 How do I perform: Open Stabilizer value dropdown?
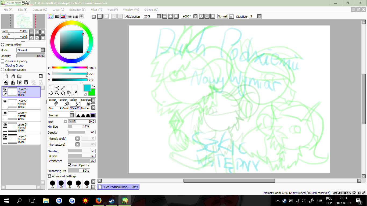pyautogui.click(x=259, y=16)
